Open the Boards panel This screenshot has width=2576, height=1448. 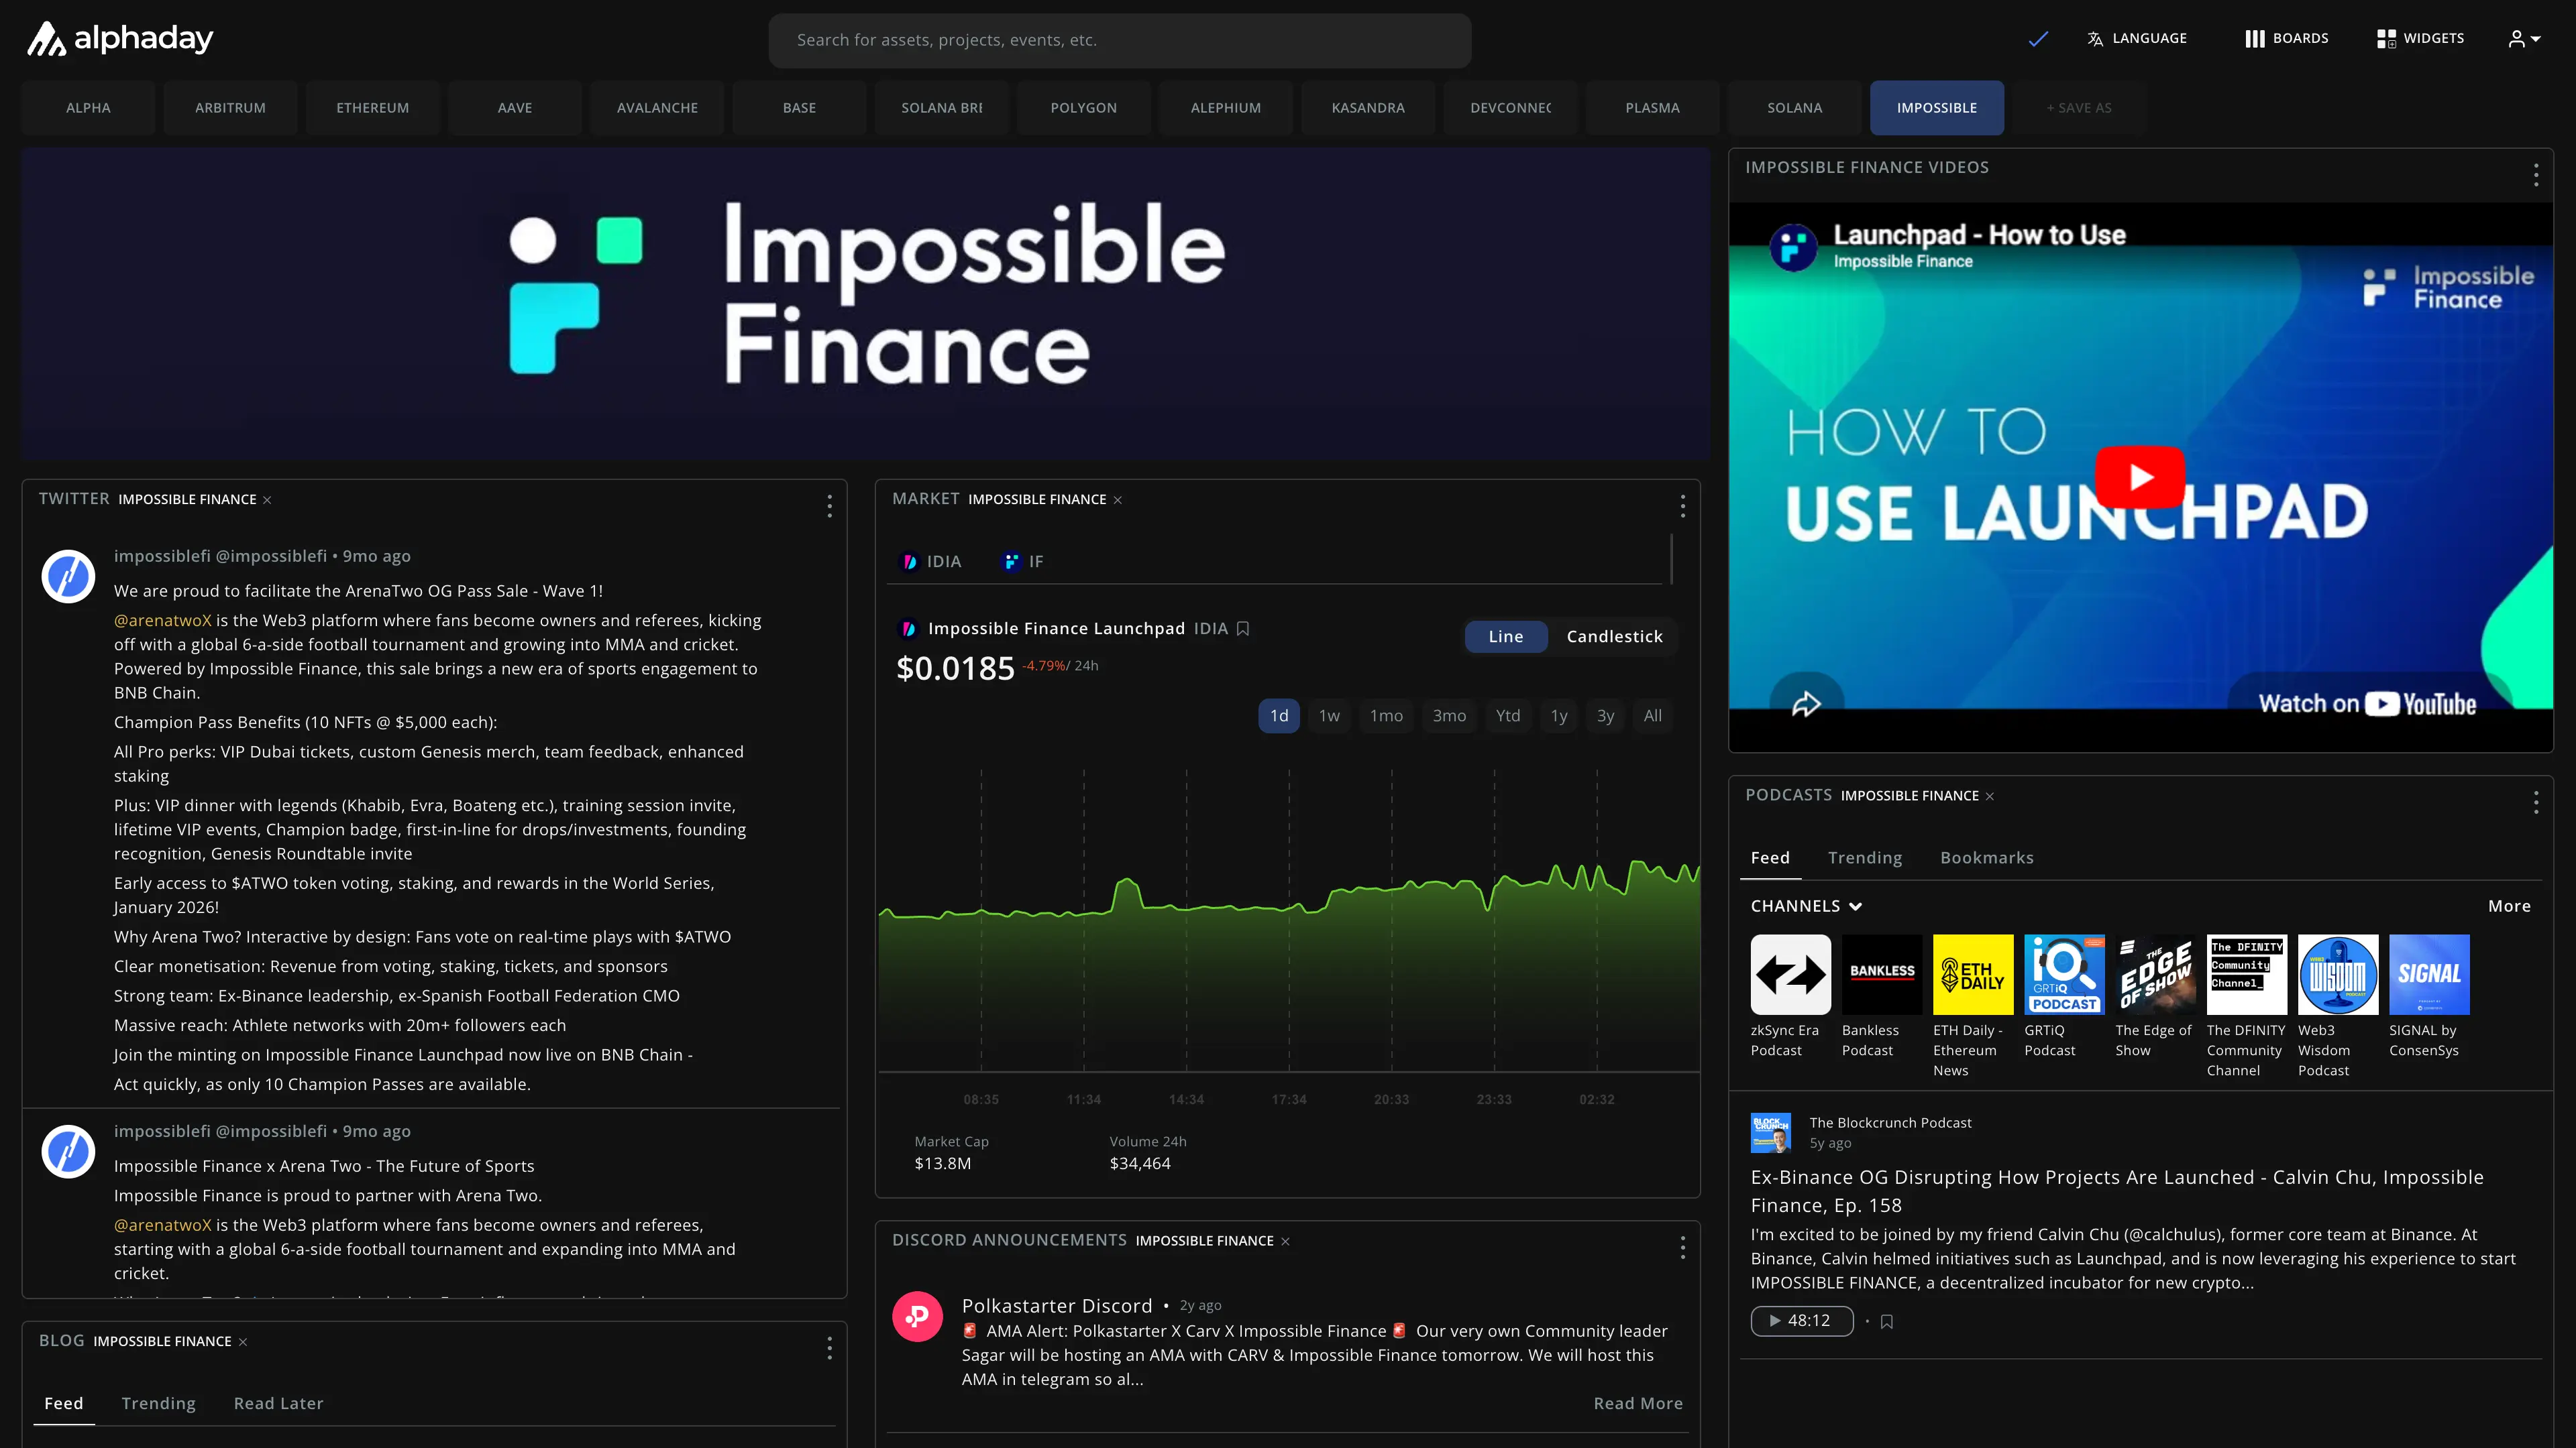[x=2286, y=39]
